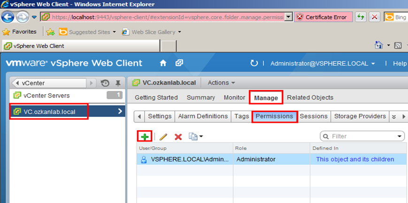Viewport: 408px width, 203px height.
Task: Switch to the Manage tab
Action: [x=266, y=98]
